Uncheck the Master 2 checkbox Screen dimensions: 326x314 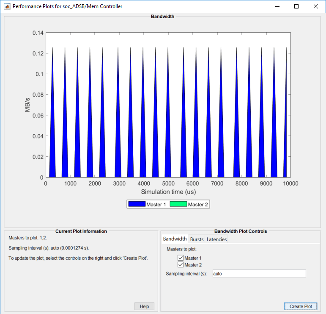[x=181, y=265]
